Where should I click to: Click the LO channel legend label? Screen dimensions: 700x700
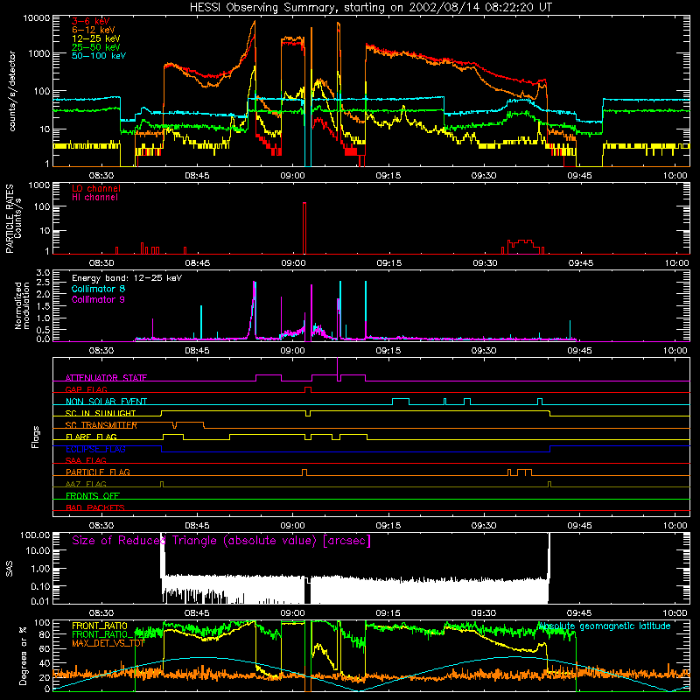(x=96, y=188)
